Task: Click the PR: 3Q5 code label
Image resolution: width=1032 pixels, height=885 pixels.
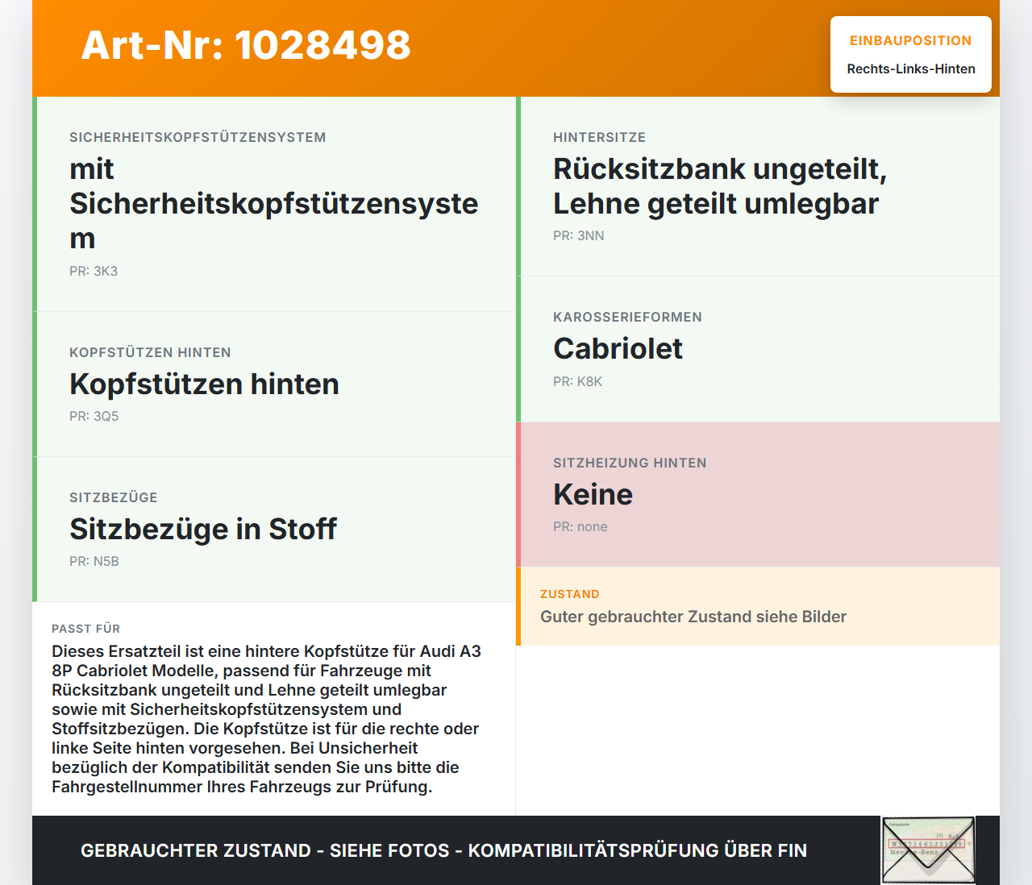Action: [x=94, y=416]
